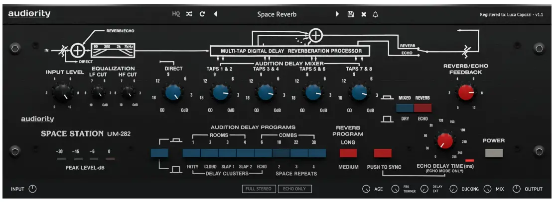Image resolution: width=554 pixels, height=202 pixels.
Task: Go to the next preset arrow
Action: coord(337,14)
